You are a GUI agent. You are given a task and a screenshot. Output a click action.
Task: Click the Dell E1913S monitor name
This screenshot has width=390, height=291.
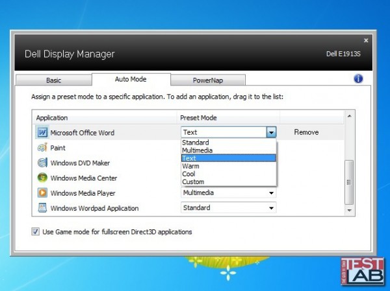343,54
